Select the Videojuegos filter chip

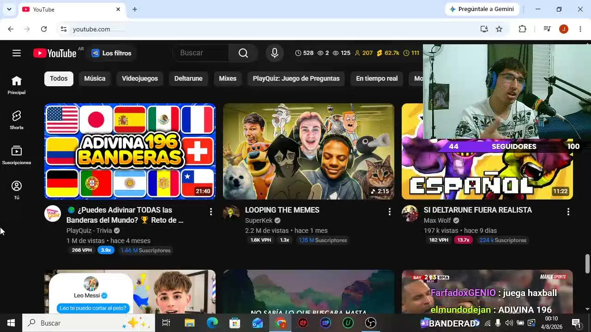[140, 78]
